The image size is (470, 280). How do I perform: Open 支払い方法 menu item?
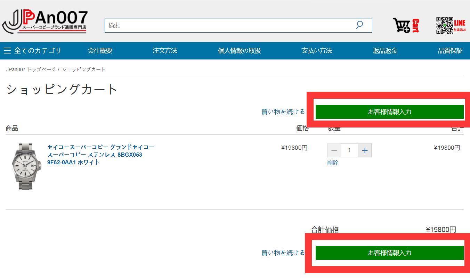point(317,51)
